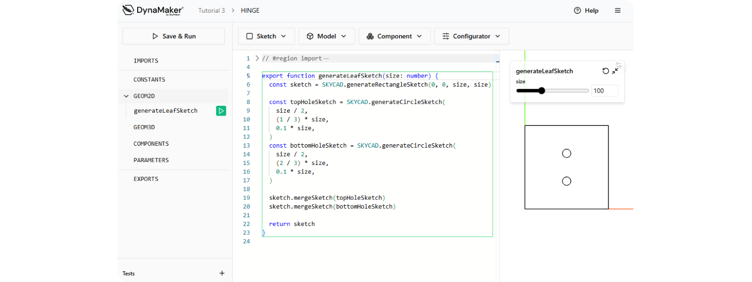The image size is (752, 282).
Task: Click the DynaMaker logo icon
Action: coord(128,10)
